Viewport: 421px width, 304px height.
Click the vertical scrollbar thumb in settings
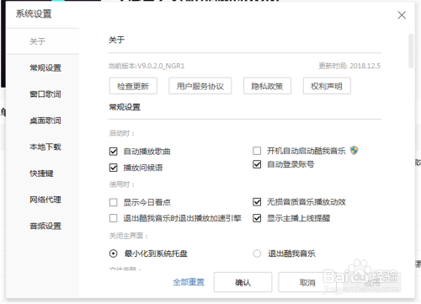pyautogui.click(x=411, y=51)
